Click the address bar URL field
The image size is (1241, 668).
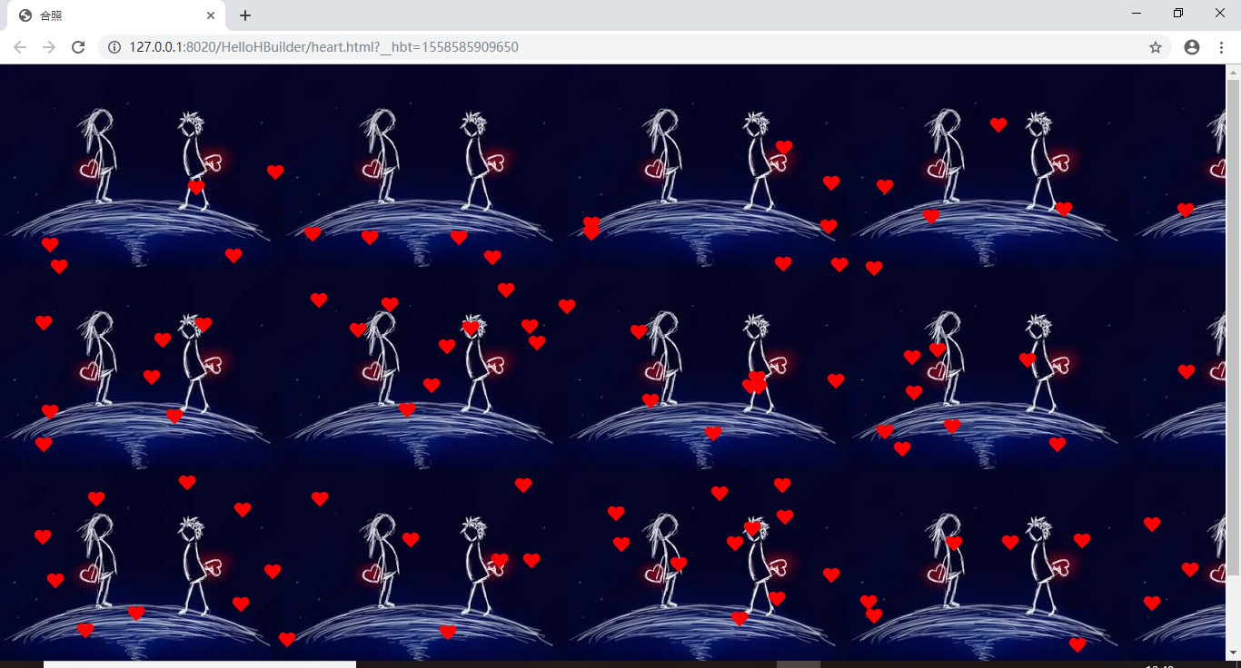point(636,47)
